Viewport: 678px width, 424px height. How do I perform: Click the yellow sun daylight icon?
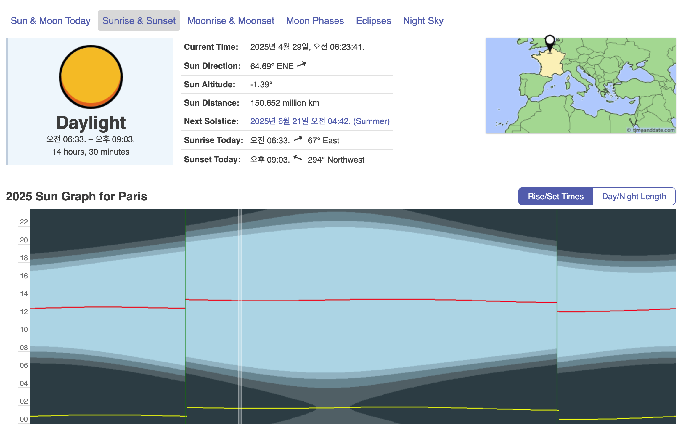click(91, 76)
